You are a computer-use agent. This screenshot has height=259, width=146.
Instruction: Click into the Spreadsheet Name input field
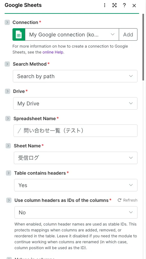(x=75, y=131)
